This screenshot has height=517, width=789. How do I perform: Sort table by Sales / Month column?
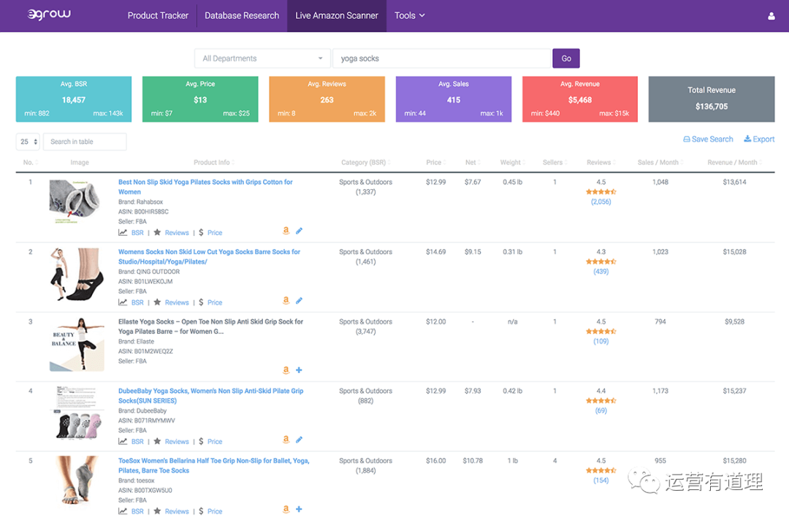click(x=660, y=162)
